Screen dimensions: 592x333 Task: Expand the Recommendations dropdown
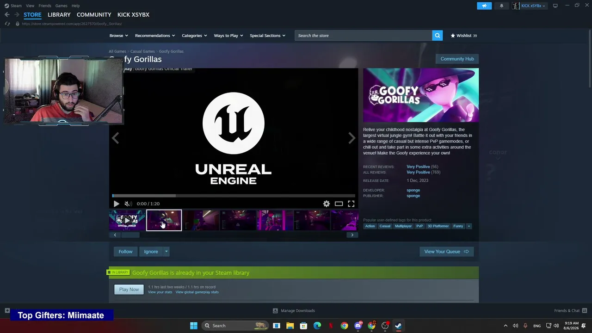pos(155,36)
